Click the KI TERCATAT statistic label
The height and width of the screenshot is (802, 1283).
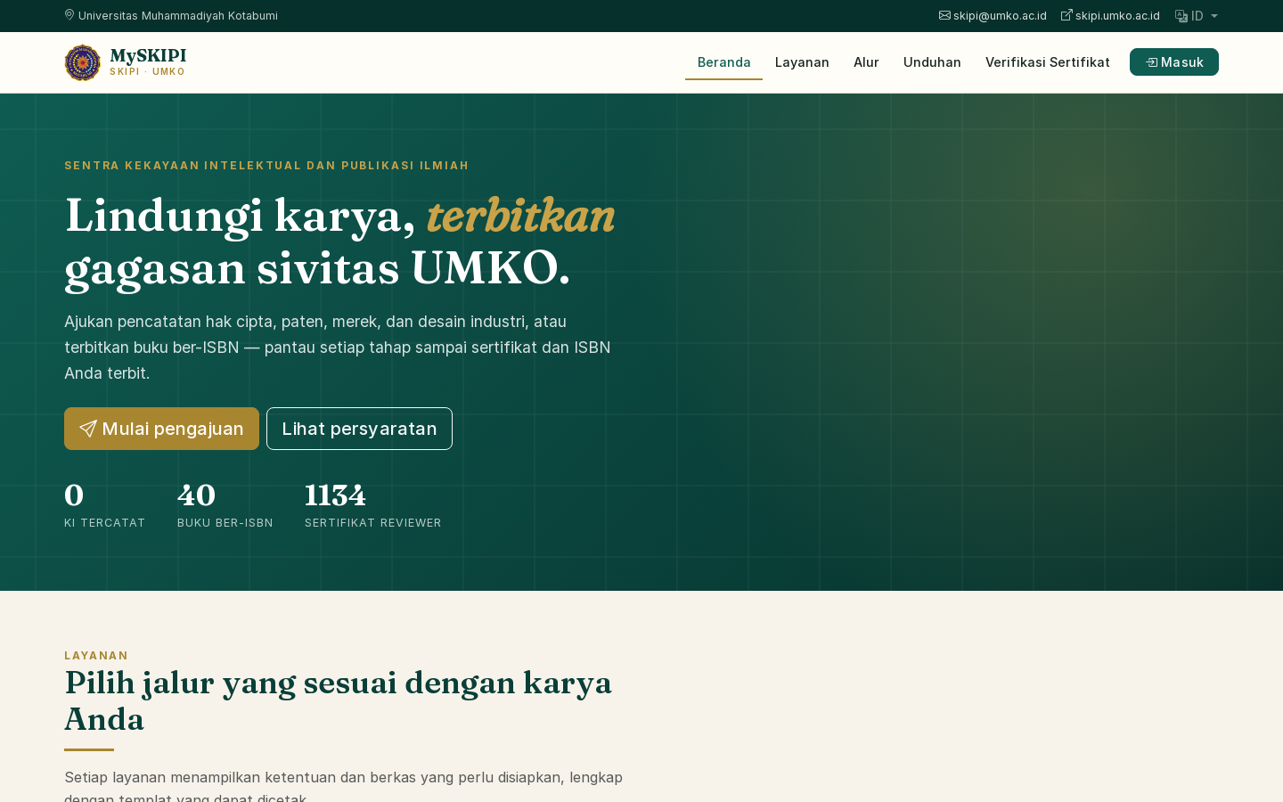pos(104,523)
